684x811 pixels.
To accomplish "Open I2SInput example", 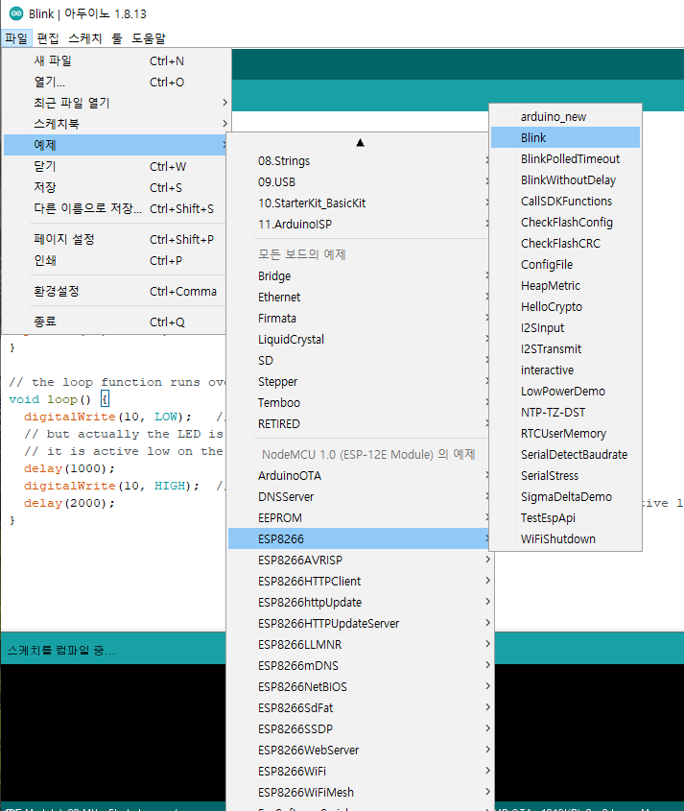I will pyautogui.click(x=565, y=328).
